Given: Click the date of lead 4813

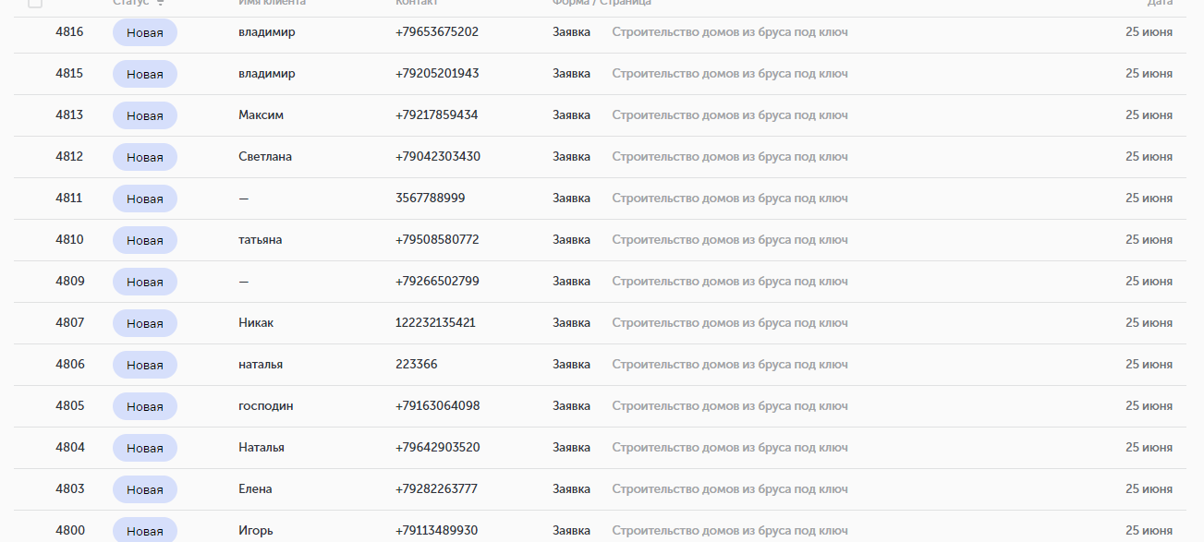Looking at the screenshot, I should pos(1149,115).
